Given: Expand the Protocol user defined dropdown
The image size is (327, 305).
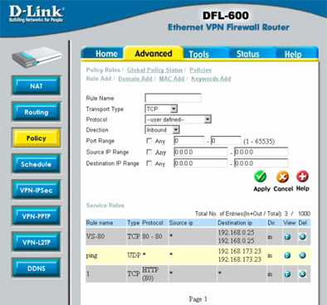Looking at the screenshot, I should (x=178, y=119).
